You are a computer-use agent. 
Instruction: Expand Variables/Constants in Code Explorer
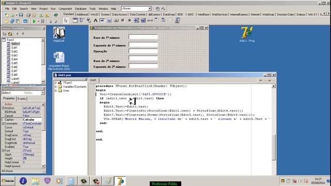click(56, 87)
